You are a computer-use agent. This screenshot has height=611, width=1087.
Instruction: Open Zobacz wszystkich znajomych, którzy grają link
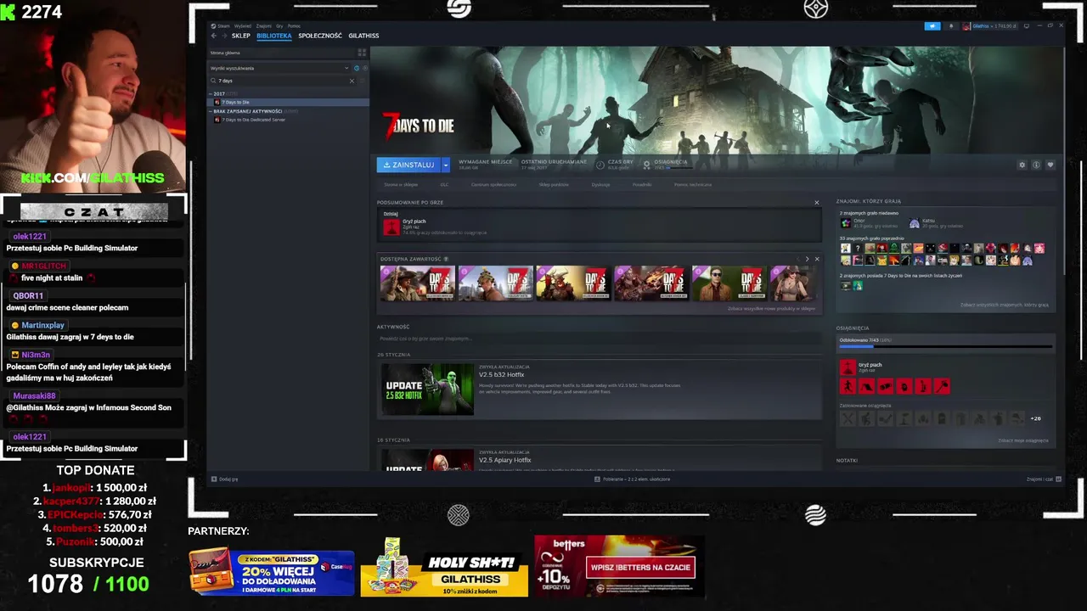(1005, 305)
